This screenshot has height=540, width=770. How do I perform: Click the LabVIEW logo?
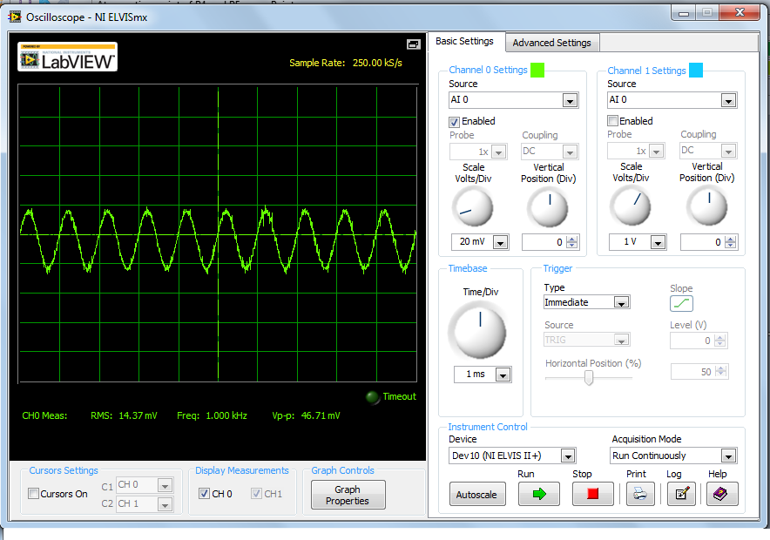pos(68,57)
